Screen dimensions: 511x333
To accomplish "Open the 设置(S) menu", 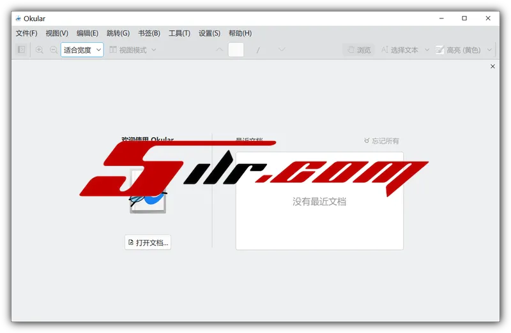I will 210,33.
